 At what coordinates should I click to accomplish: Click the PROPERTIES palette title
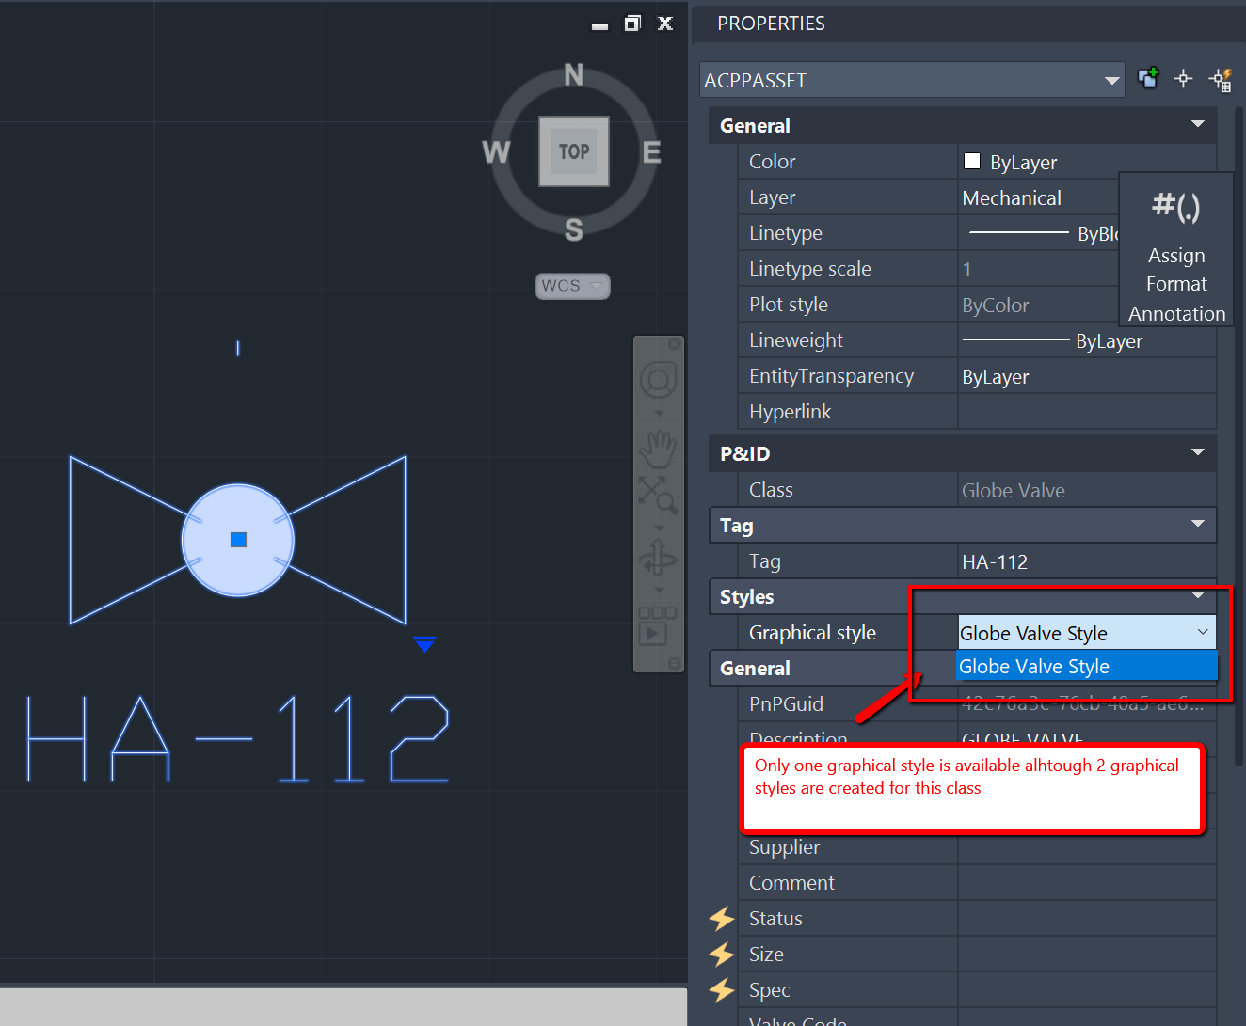point(771,24)
